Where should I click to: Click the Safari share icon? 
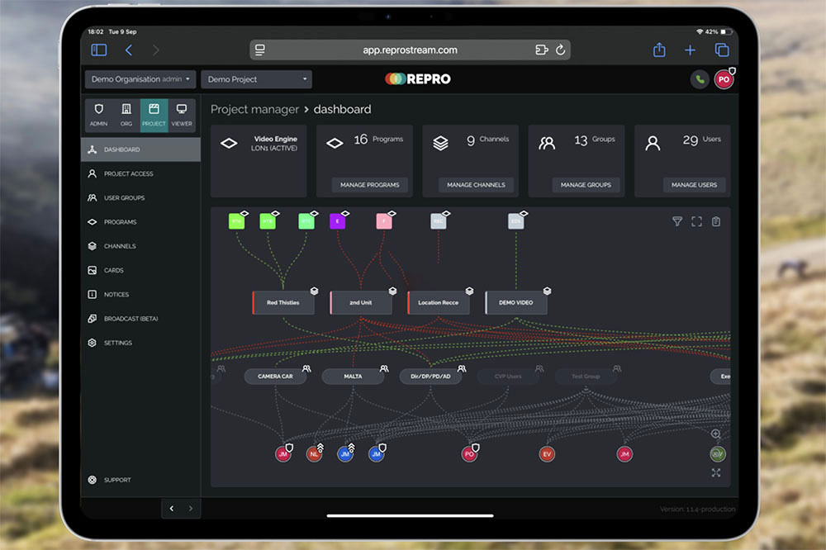click(x=659, y=50)
